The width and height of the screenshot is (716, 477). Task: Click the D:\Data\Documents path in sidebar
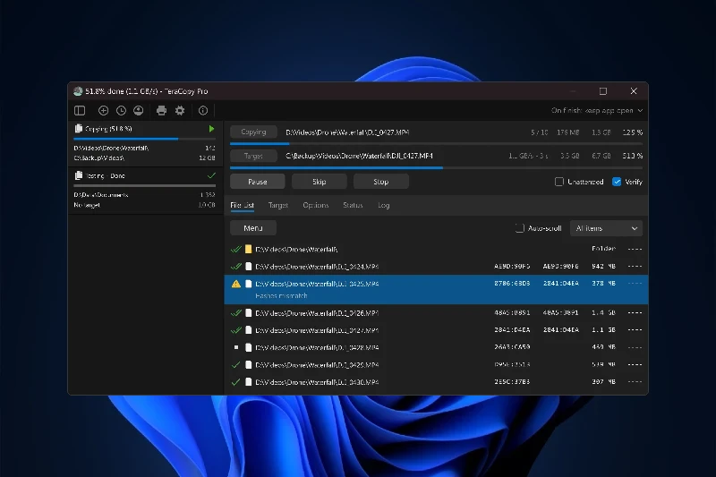pos(101,195)
